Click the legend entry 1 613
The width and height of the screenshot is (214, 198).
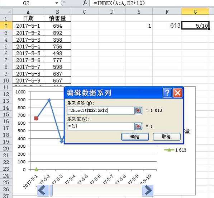pos(175,150)
